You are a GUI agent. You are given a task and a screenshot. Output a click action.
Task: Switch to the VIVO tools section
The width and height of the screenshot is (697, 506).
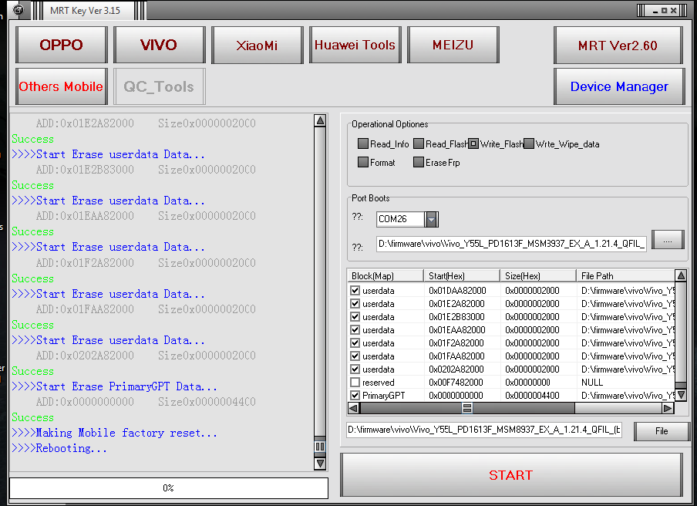(159, 45)
